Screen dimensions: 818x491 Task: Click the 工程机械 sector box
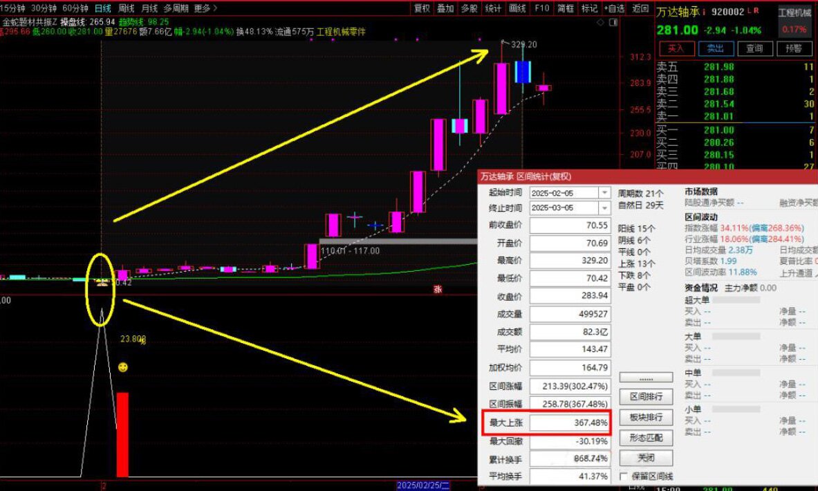coord(794,21)
